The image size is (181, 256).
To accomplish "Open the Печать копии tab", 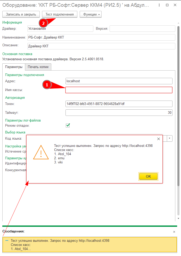I will pos(38,67).
